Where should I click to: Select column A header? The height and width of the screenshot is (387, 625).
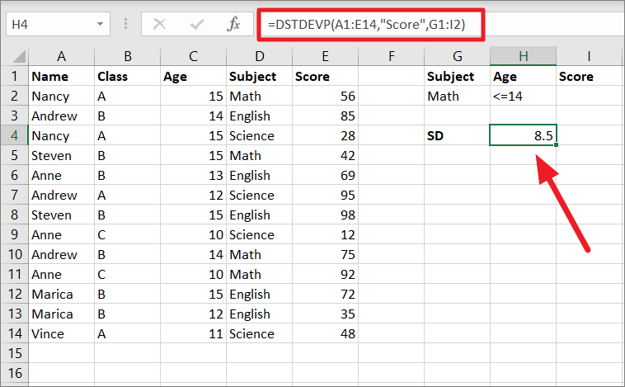point(61,56)
